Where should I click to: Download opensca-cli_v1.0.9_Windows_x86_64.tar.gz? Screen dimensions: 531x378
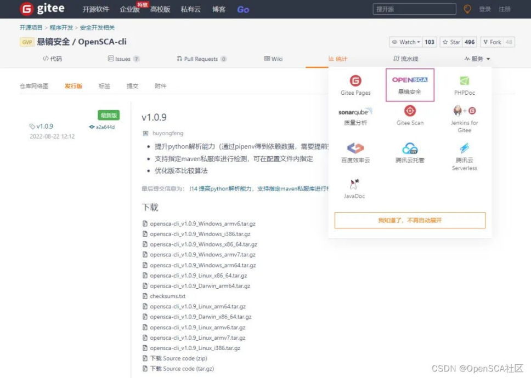tap(204, 244)
